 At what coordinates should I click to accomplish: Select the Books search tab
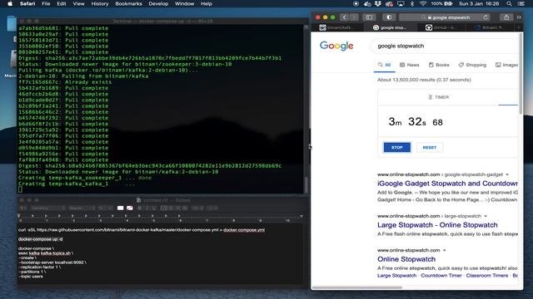(439, 65)
